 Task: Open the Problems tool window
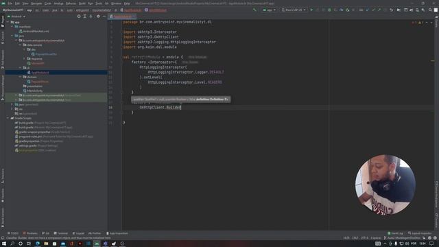coord(30,233)
